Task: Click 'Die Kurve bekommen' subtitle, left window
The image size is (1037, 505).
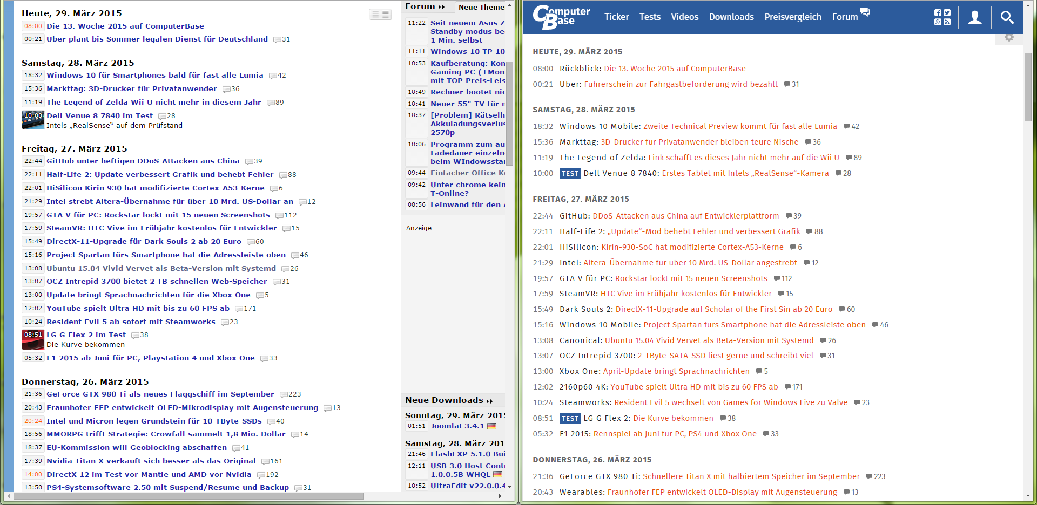Action: tap(85, 345)
